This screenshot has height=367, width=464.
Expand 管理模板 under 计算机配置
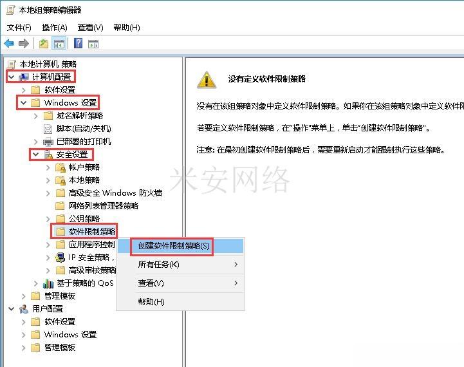(24, 296)
